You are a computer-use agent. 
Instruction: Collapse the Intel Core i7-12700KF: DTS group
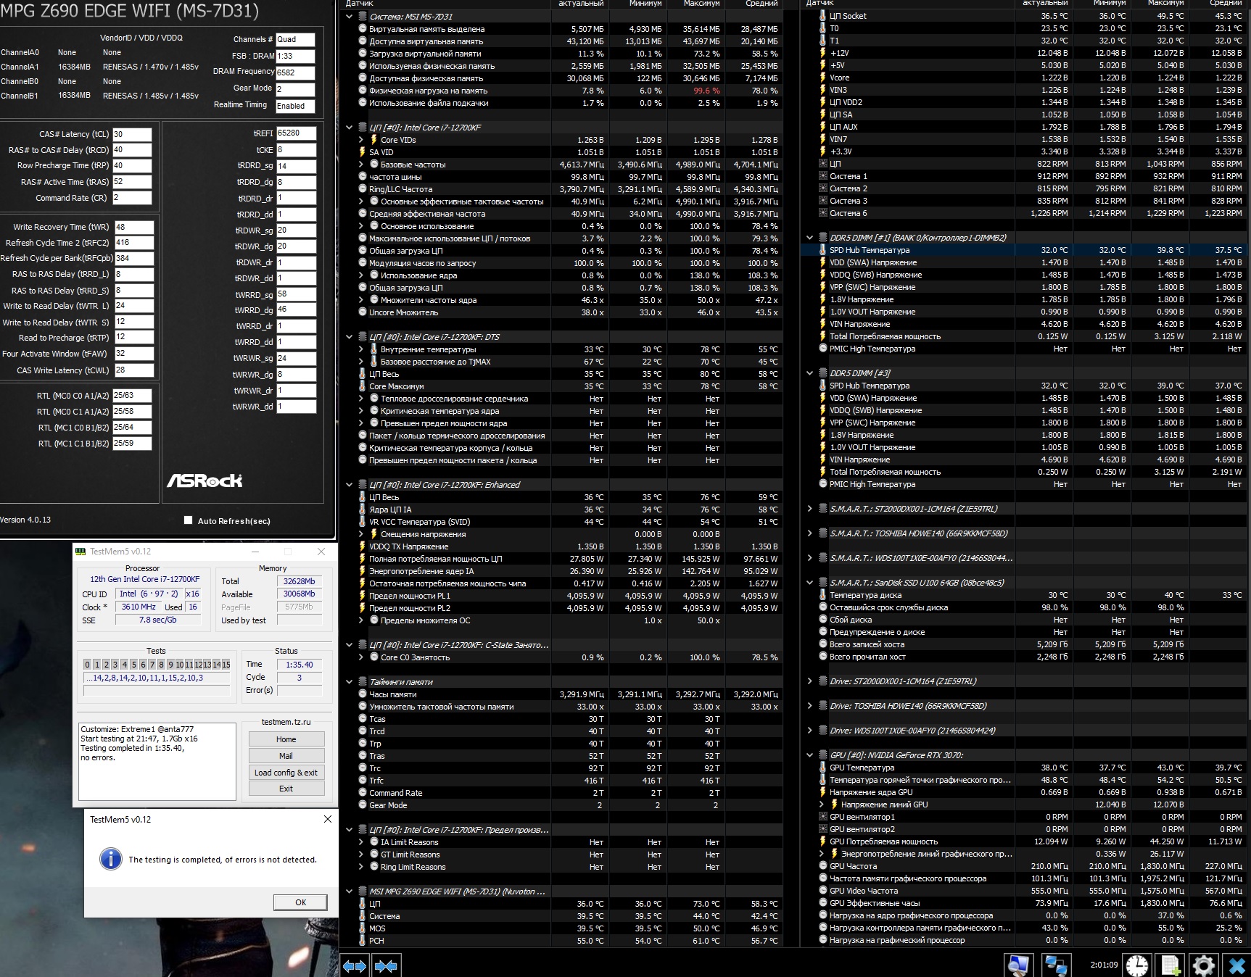click(349, 337)
